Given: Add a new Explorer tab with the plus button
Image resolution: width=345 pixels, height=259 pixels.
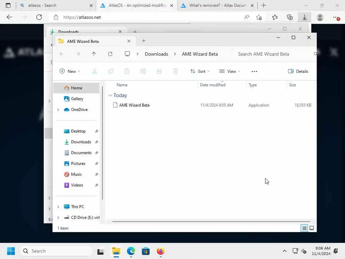Looking at the screenshot, I should point(144,41).
